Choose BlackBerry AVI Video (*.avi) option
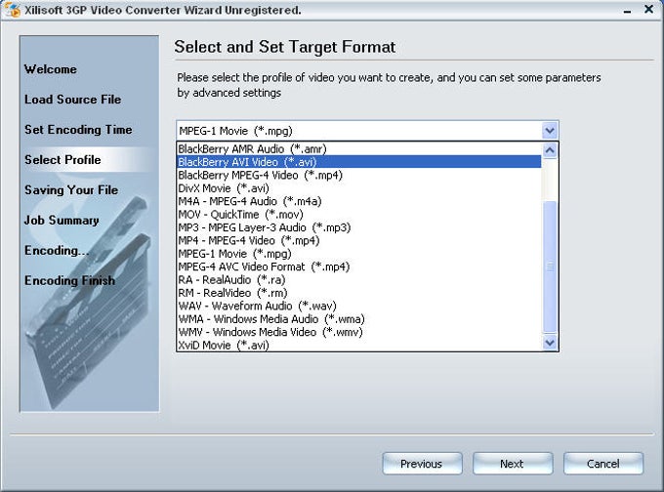This screenshot has width=664, height=492. (x=358, y=162)
